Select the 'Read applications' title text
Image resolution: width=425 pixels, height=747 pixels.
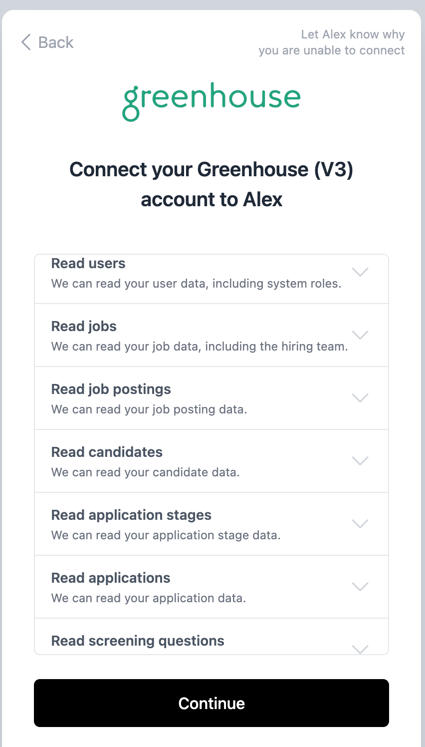click(111, 578)
